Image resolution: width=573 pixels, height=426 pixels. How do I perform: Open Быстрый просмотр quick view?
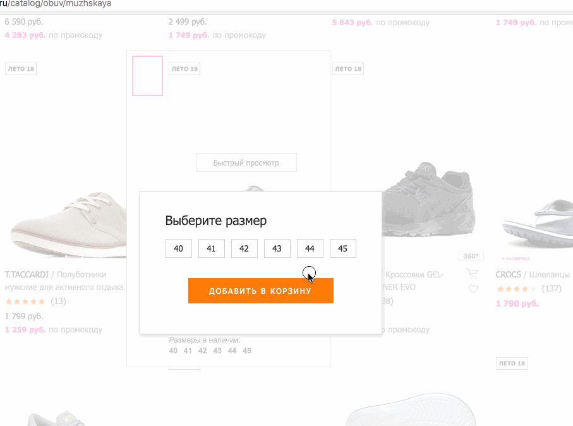click(x=246, y=162)
